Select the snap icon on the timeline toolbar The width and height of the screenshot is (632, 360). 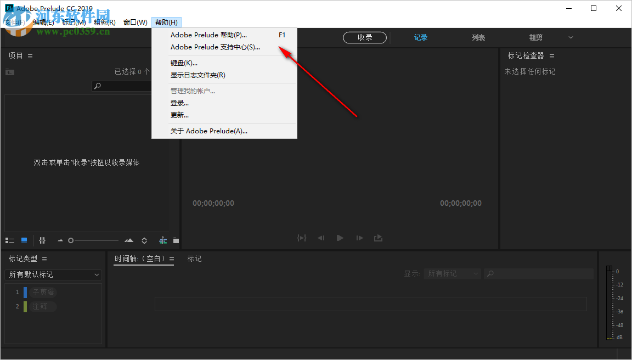point(162,240)
